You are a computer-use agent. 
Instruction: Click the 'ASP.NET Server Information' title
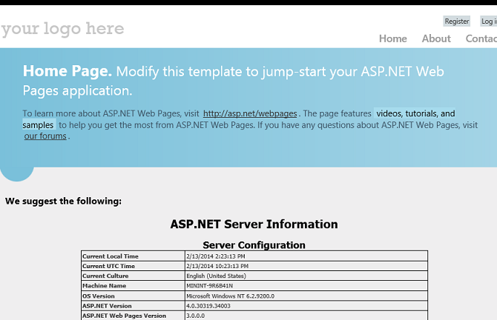(254, 224)
